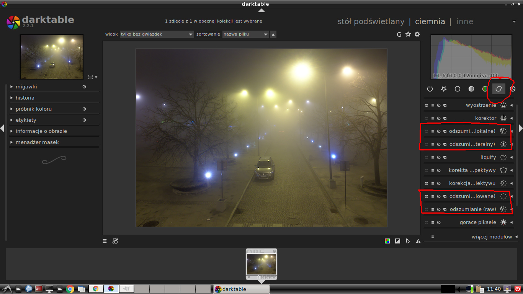Open sortowanie nazwa pliku dropdown

point(245,34)
